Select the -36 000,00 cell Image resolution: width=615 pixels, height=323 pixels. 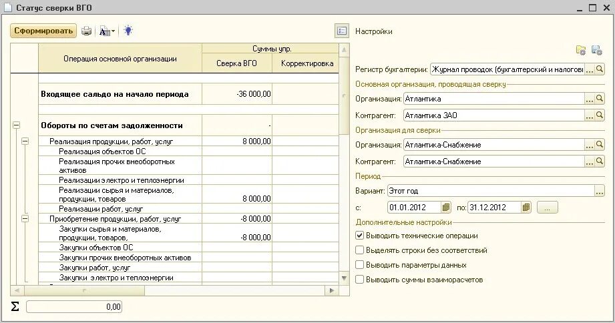(237, 94)
